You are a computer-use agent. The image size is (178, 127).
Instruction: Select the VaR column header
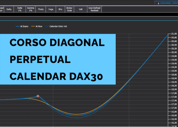tap(81, 9)
